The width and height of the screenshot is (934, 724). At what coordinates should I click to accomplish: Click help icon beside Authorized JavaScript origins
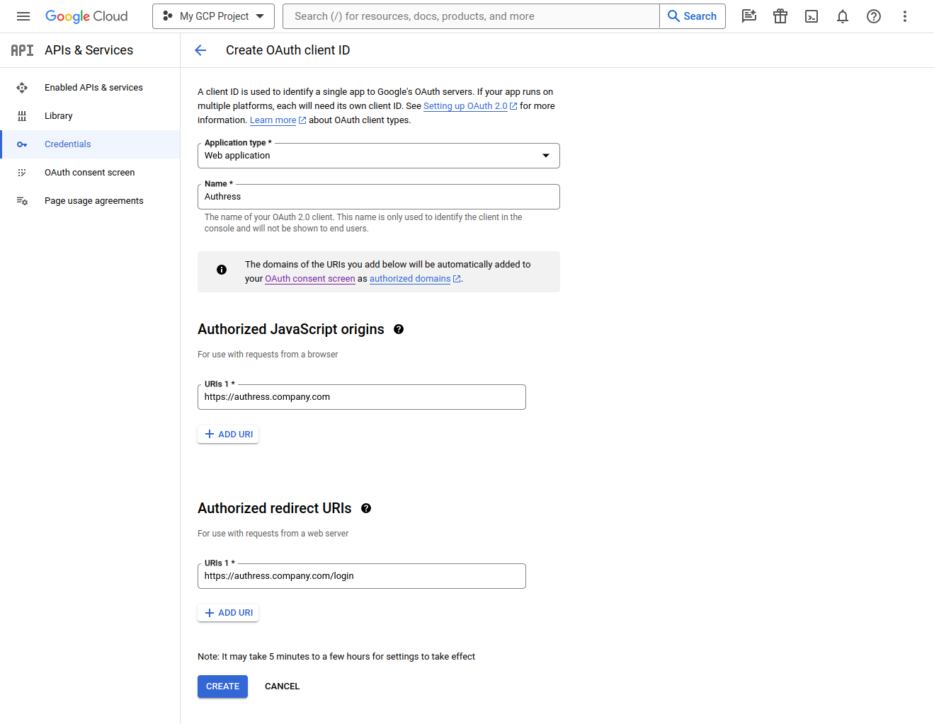[x=399, y=329]
